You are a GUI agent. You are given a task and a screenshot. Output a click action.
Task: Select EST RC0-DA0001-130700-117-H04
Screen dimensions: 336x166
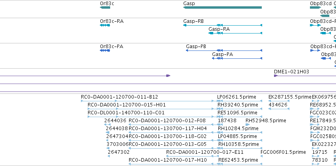coord(168,129)
